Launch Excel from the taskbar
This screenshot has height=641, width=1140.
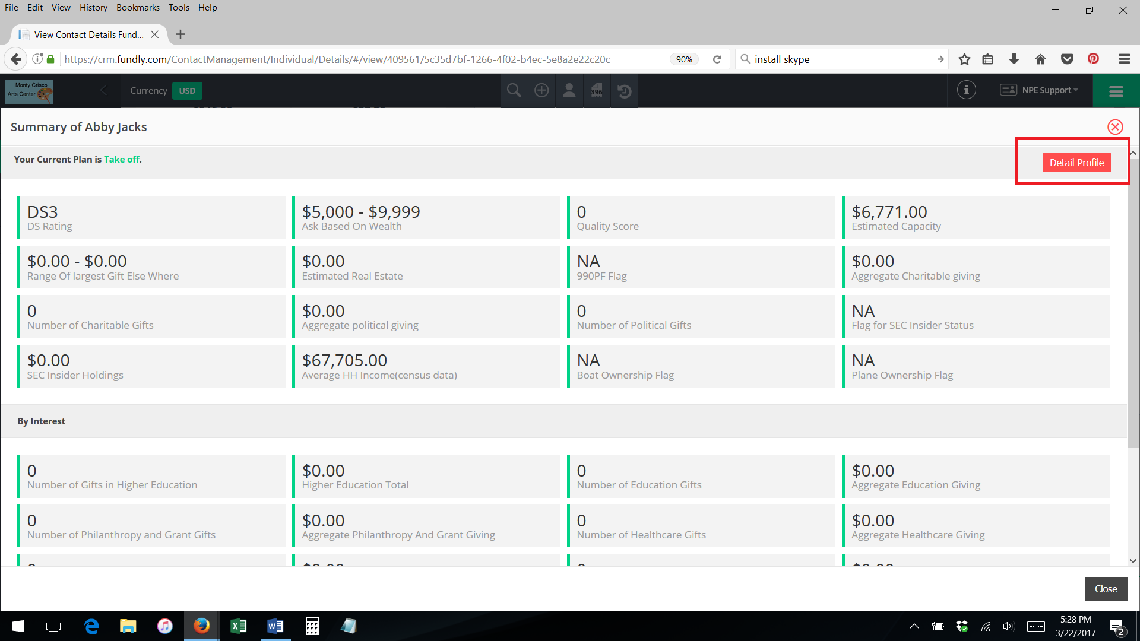pyautogui.click(x=238, y=626)
